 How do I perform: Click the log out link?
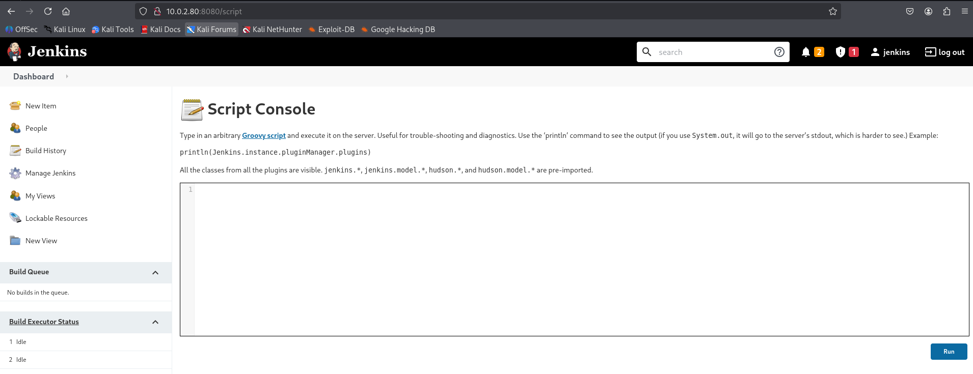(x=944, y=52)
